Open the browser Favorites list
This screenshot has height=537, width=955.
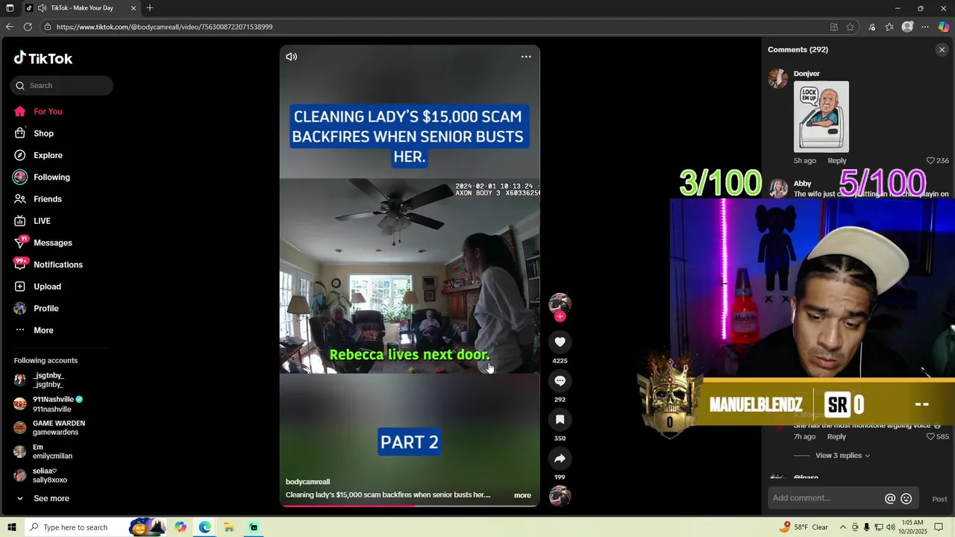(889, 27)
